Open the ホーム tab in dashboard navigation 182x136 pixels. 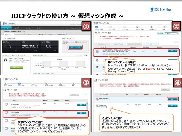tap(6, 28)
